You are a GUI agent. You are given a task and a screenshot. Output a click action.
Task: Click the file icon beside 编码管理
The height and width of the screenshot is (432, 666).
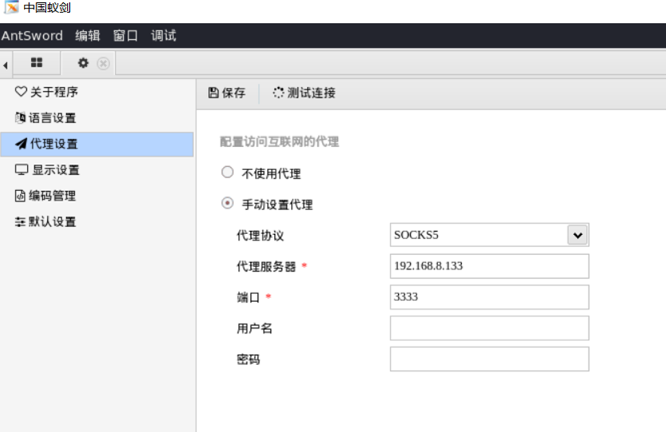[20, 196]
